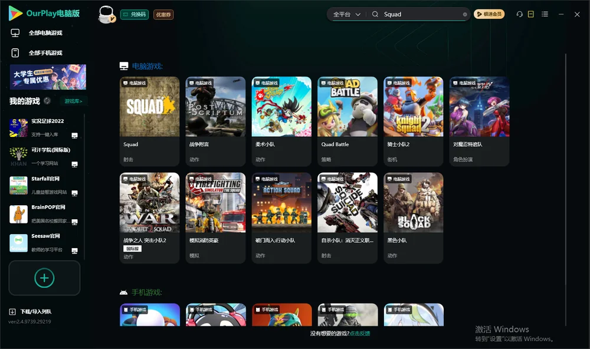The width and height of the screenshot is (590, 349).
Task: Open the 自杀小队 game card
Action: (x=348, y=218)
